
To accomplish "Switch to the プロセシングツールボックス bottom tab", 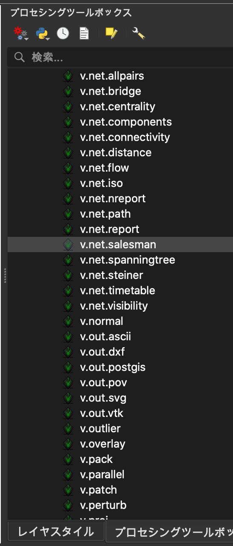I will tap(169, 532).
